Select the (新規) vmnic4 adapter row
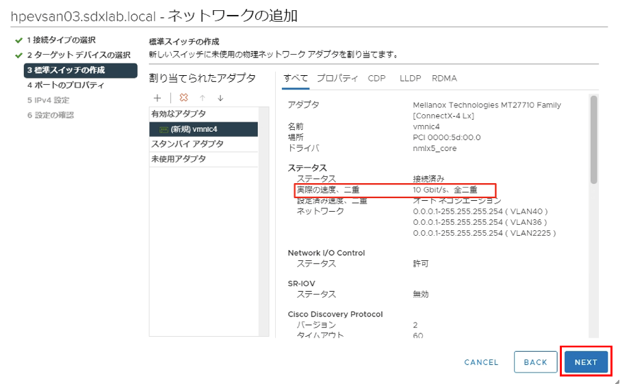The height and width of the screenshot is (384, 620). pos(204,129)
